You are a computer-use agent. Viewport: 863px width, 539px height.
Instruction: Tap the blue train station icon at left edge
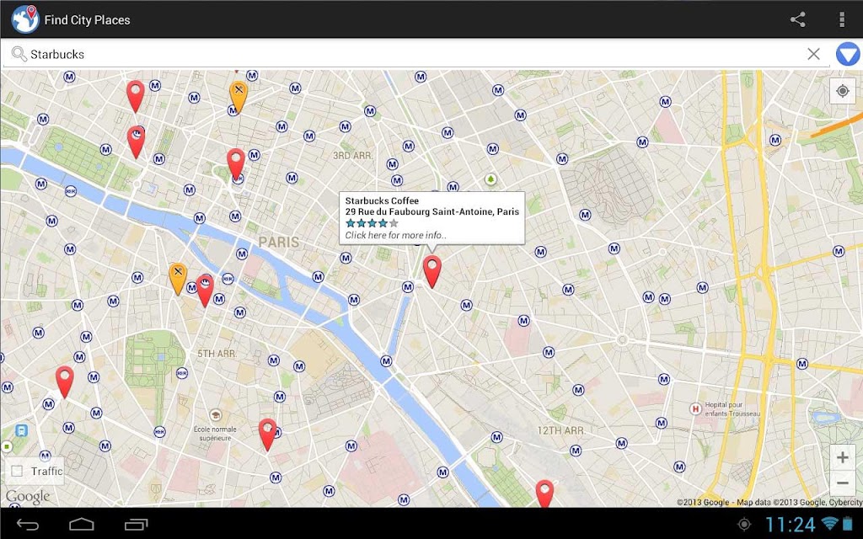click(x=21, y=430)
